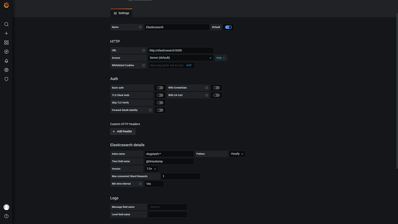
Task: Open the Access dropdown
Action: point(180,58)
